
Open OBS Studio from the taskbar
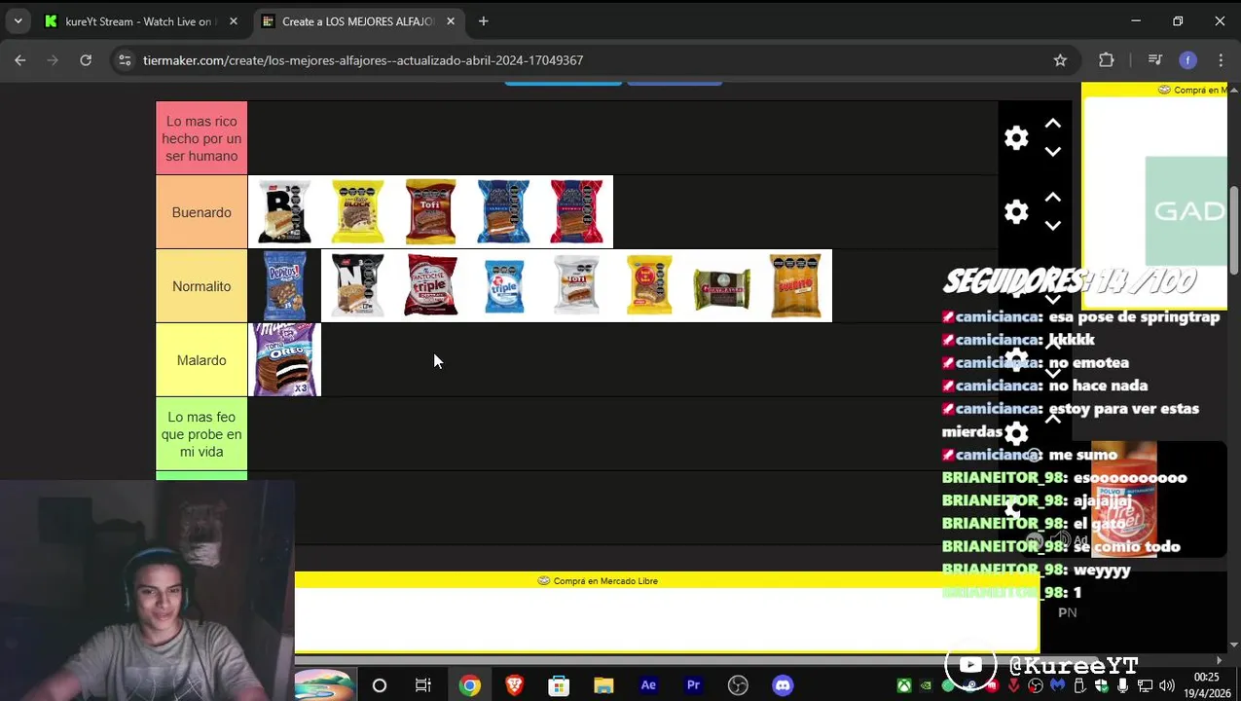[738, 685]
